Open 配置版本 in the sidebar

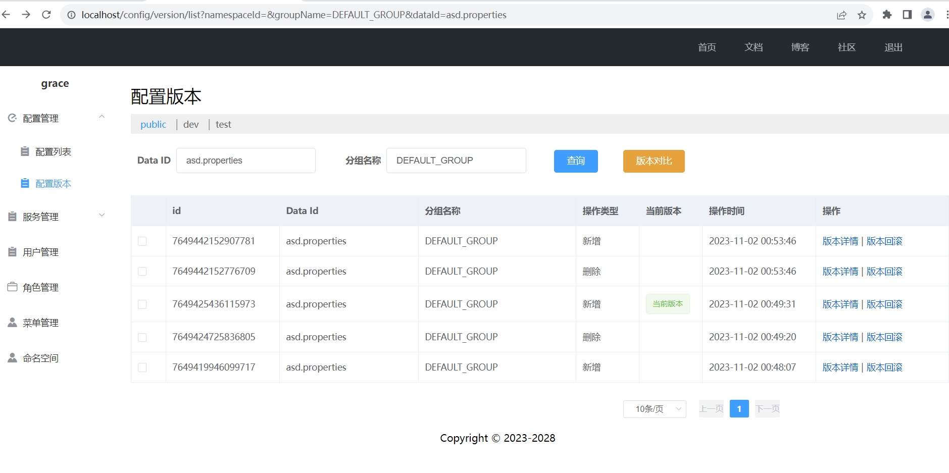(53, 183)
